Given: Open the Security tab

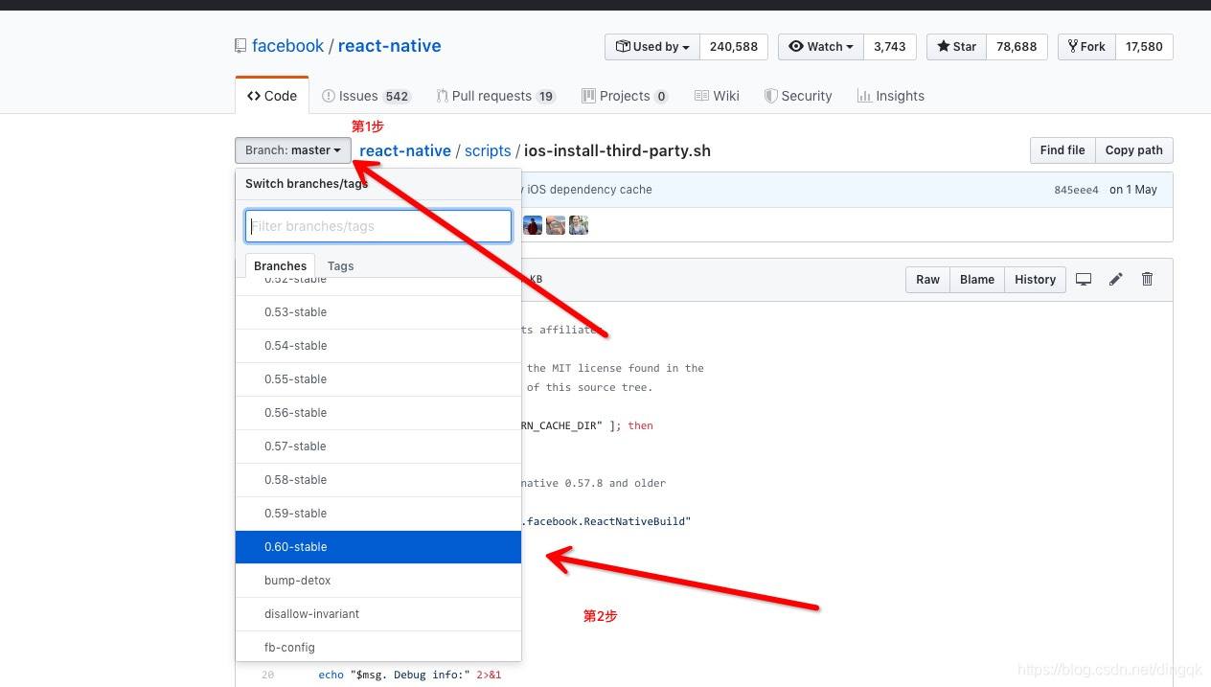Looking at the screenshot, I should [x=798, y=96].
